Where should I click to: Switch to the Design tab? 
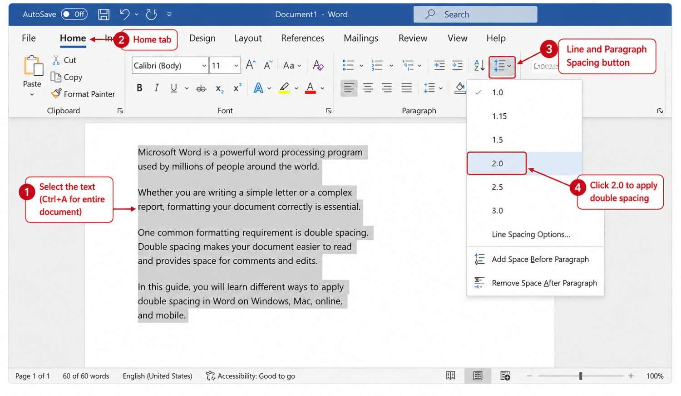[202, 38]
